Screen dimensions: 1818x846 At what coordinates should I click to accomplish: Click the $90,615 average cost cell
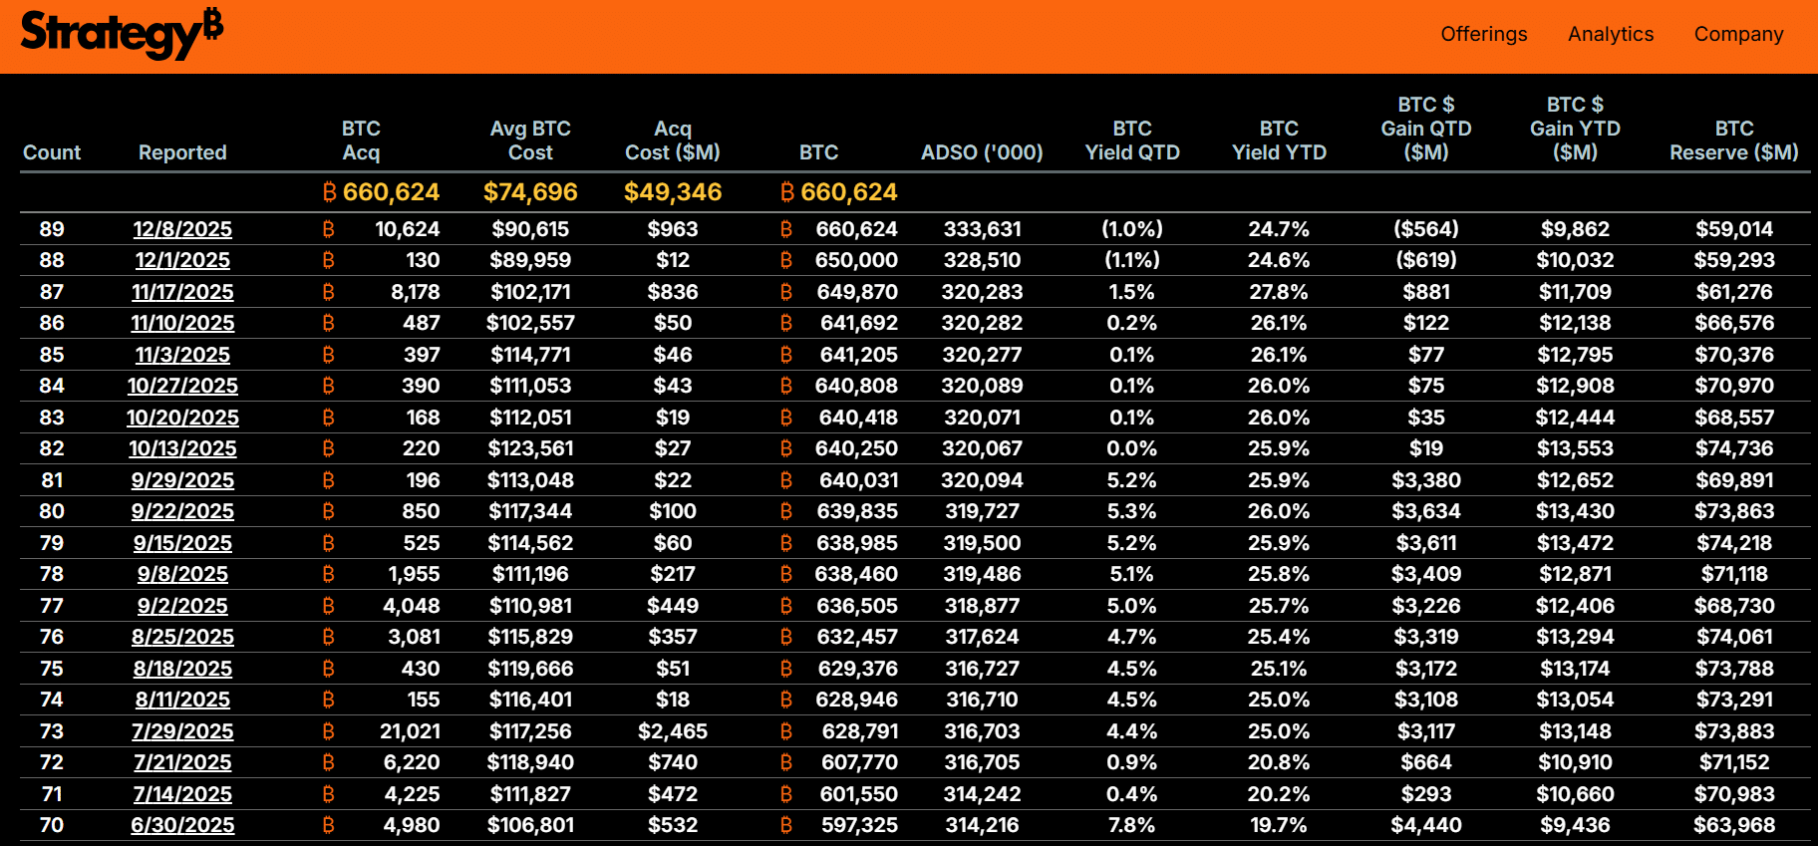[530, 229]
